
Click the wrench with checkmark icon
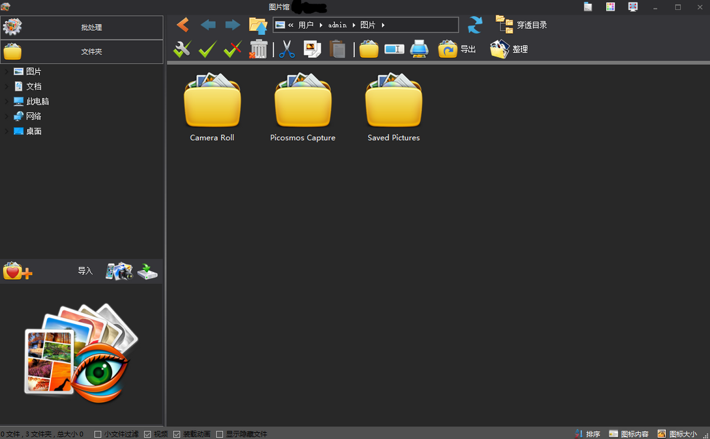click(182, 49)
